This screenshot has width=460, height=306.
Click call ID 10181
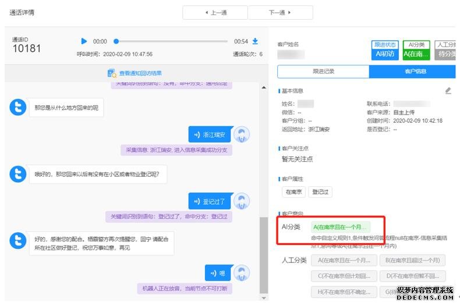(x=27, y=48)
